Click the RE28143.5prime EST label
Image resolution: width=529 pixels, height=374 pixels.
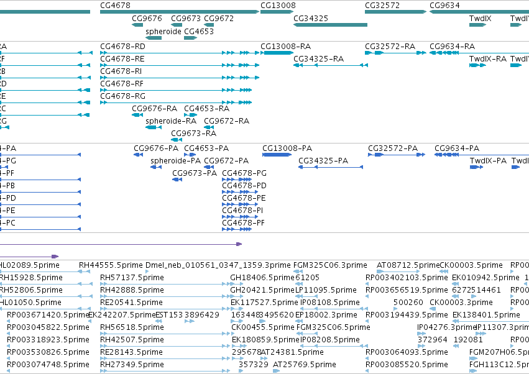[x=131, y=352]
